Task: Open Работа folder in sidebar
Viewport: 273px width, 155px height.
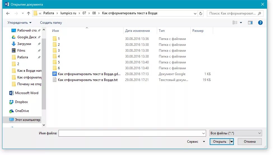Action: (26, 57)
